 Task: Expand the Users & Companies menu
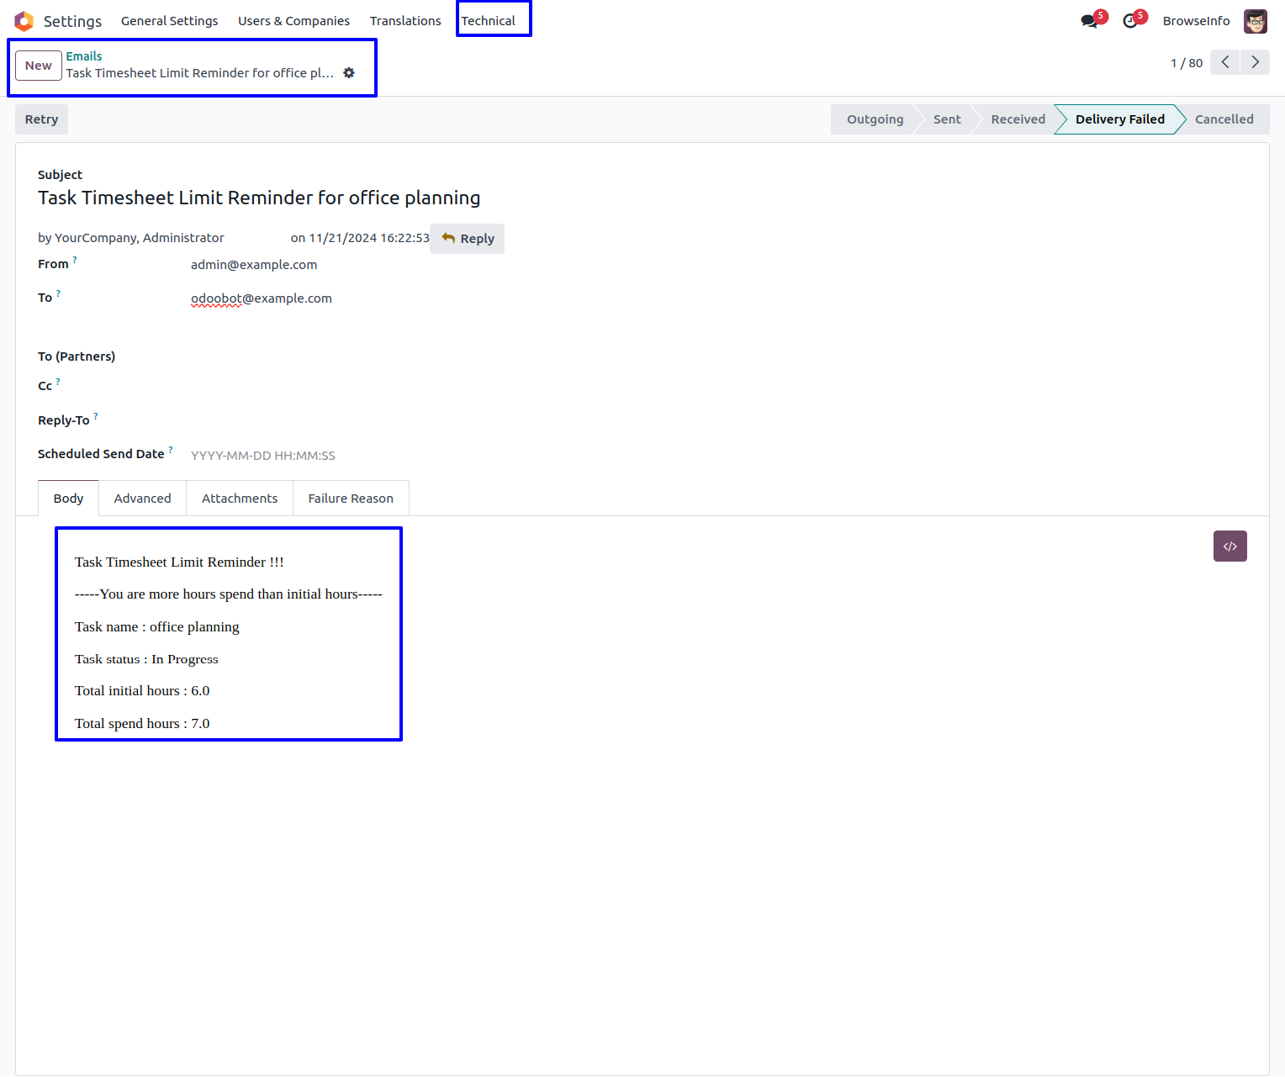[293, 21]
